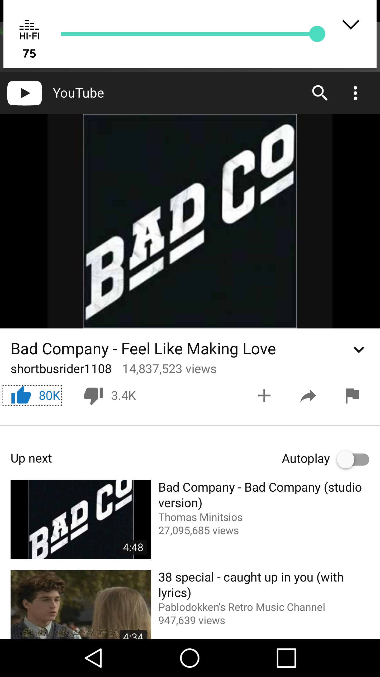The width and height of the screenshot is (380, 677).
Task: Tap the HI-FI equalizer icon
Action: pyautogui.click(x=29, y=30)
